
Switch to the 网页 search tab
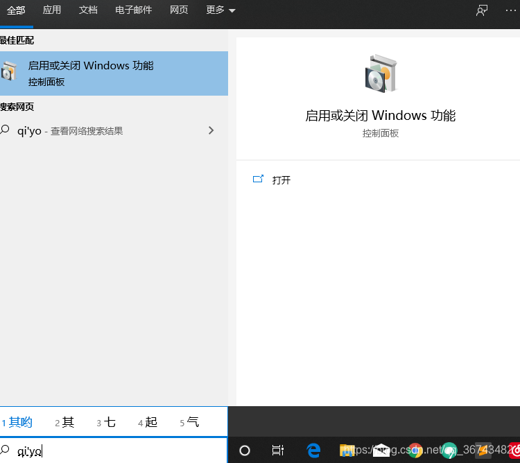click(x=179, y=10)
